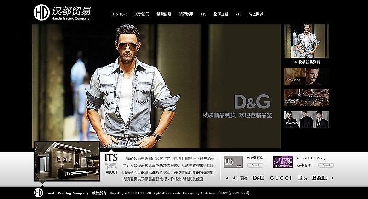Click the ITS VIP card image
This screenshot has width=368, height=199.
click(233, 162)
